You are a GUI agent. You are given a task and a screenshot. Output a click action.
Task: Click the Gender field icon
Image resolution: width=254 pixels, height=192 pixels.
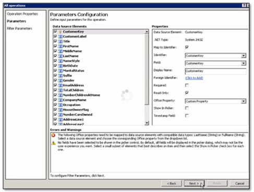(x=60, y=80)
